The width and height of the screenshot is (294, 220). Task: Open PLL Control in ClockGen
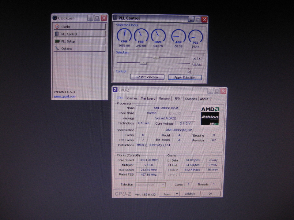click(80, 34)
